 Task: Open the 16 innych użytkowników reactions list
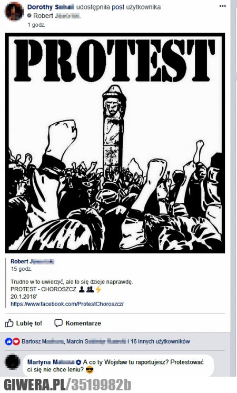[x=160, y=341]
